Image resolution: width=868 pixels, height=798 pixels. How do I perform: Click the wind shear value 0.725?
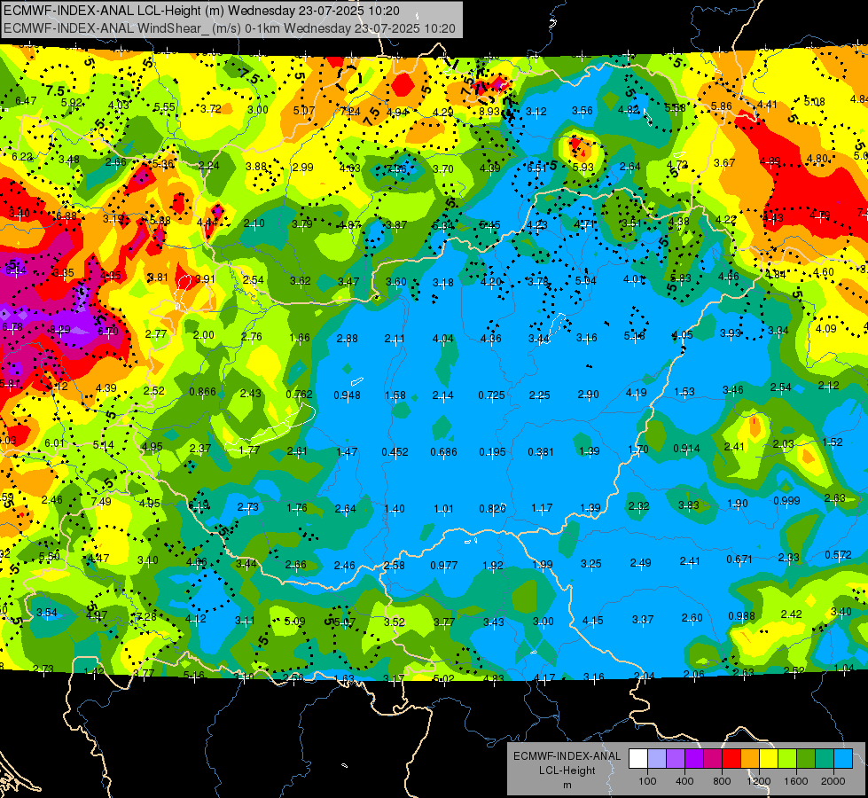(491, 395)
